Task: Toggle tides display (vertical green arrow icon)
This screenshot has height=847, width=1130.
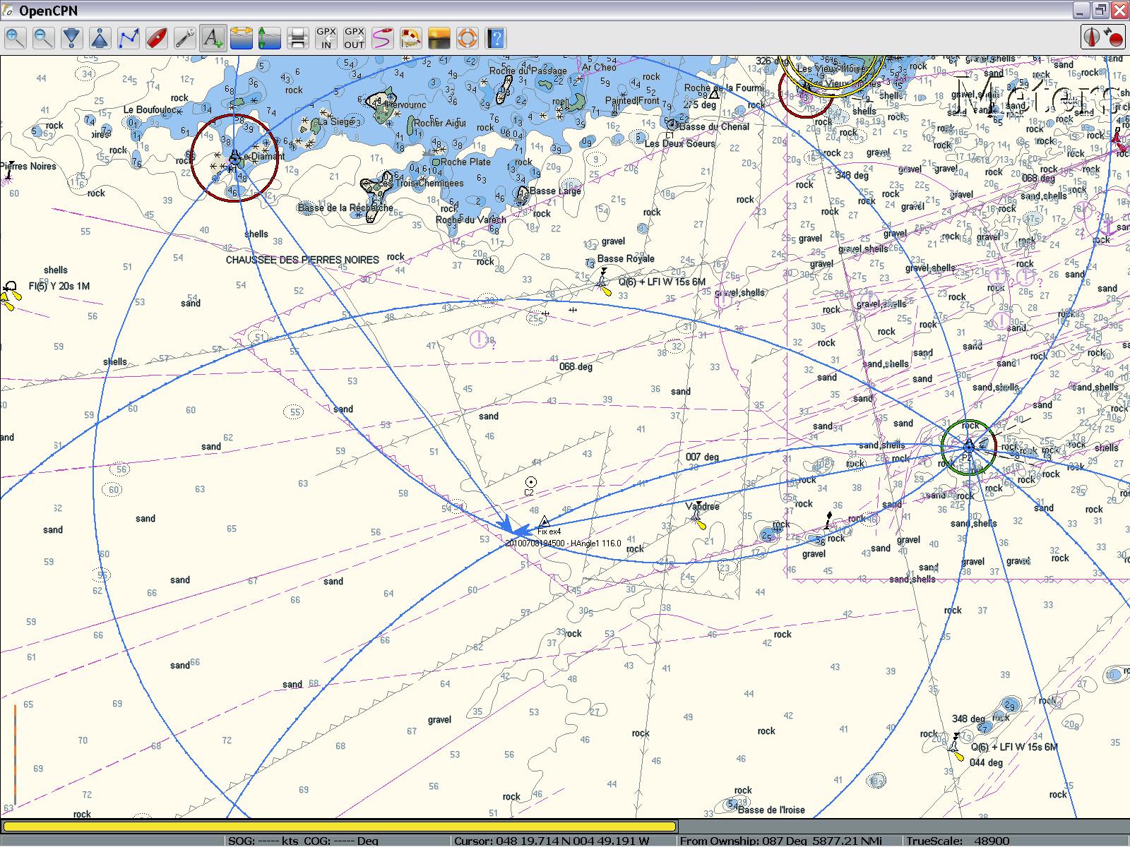Action: coord(269,38)
